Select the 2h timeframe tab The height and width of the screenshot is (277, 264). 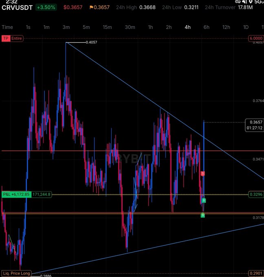[x=169, y=27]
